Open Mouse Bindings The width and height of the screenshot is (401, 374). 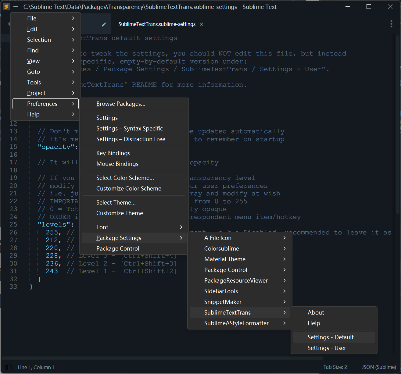pyautogui.click(x=134, y=164)
